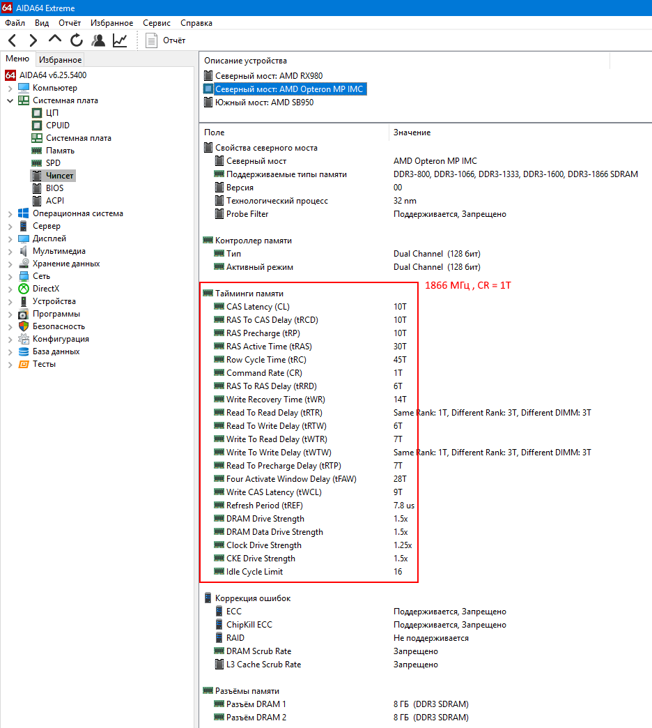This screenshot has height=728, width=652.
Task: Expand the Дисплей tree node
Action: pos(10,238)
